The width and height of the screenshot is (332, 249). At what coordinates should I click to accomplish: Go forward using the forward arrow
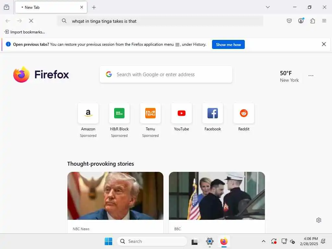tap(19, 21)
